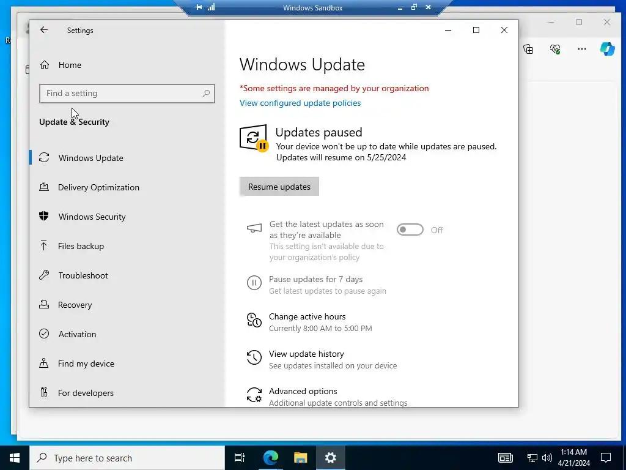
Task: Click the Windows Update sync sidebar icon
Action: click(44, 157)
